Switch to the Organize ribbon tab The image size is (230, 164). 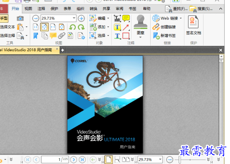point(80,9)
